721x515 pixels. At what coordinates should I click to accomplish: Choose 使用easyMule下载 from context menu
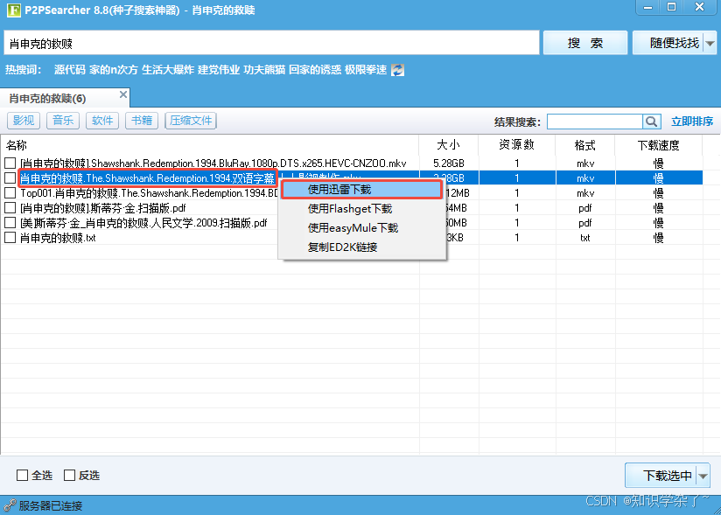[x=362, y=228]
